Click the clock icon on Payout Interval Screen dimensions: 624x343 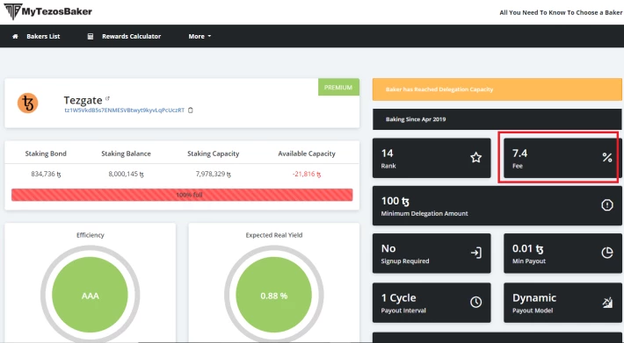pyautogui.click(x=476, y=302)
